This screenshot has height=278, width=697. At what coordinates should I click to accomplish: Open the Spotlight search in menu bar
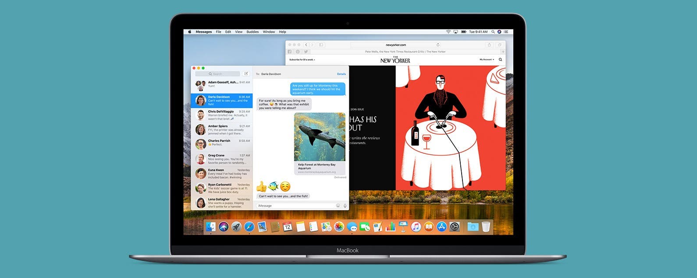(x=493, y=32)
